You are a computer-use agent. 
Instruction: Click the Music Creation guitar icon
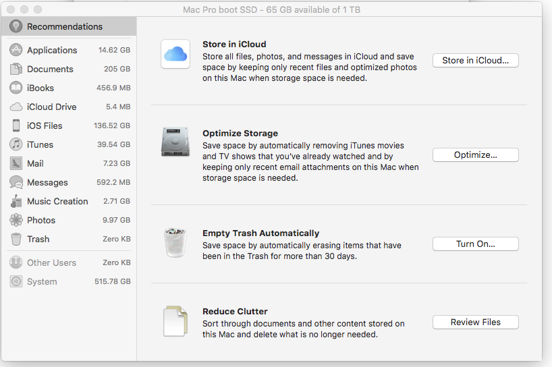[16, 201]
